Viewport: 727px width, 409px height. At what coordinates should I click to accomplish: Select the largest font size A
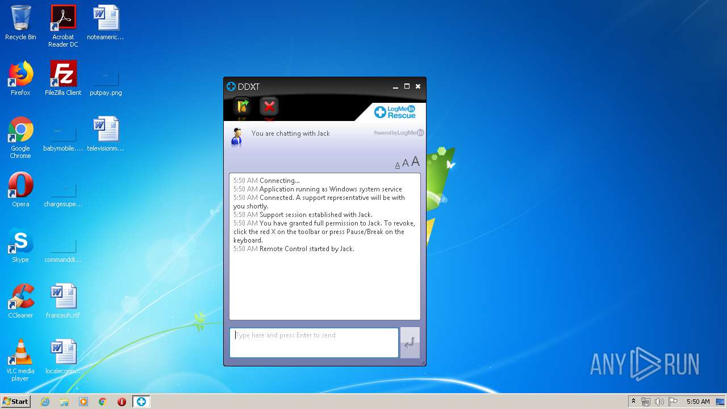tap(415, 161)
